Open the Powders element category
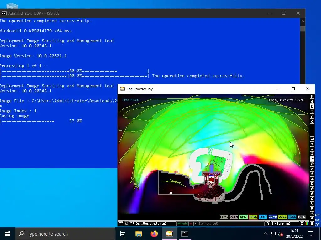 (312, 178)
